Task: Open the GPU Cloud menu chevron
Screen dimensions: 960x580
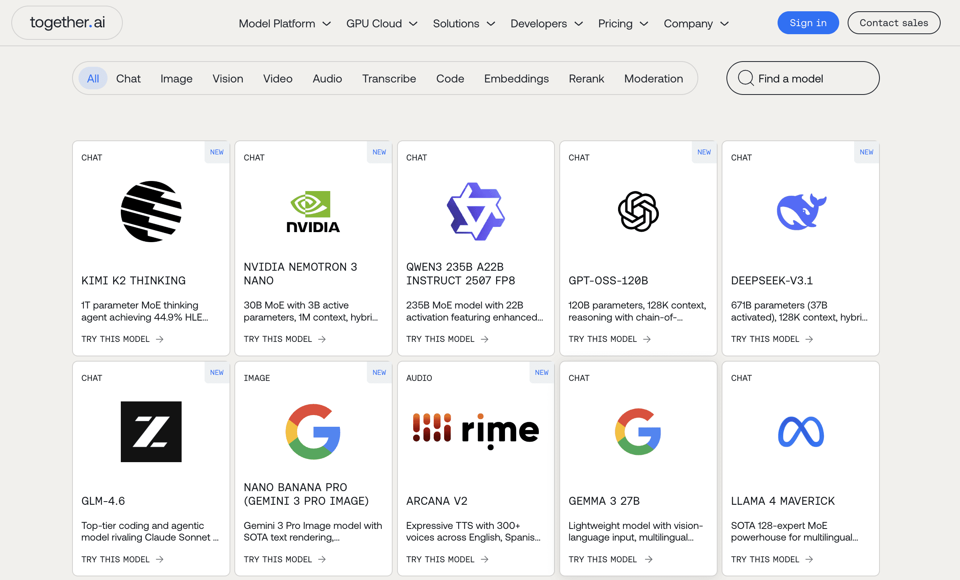Action: coord(413,23)
